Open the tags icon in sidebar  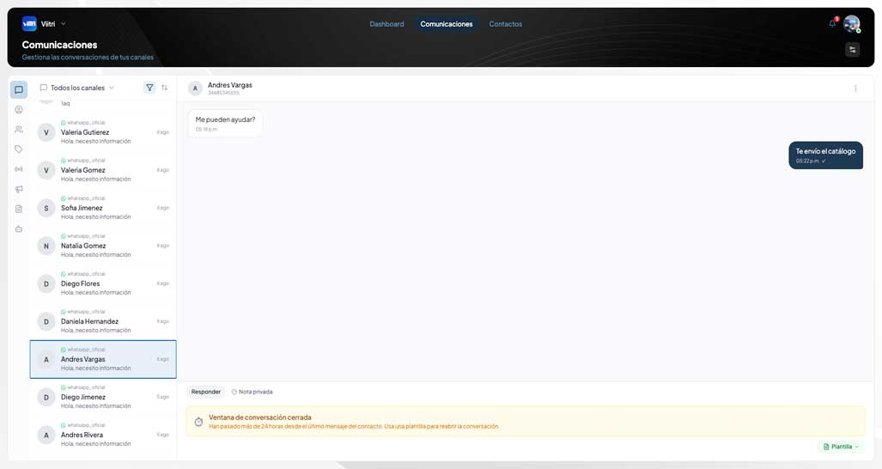point(19,149)
